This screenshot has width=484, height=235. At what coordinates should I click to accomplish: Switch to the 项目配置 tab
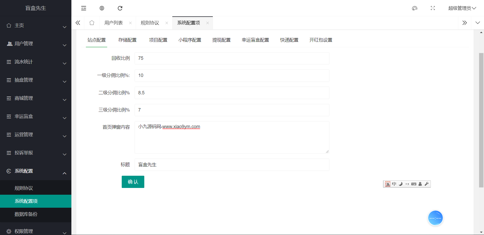158,40
